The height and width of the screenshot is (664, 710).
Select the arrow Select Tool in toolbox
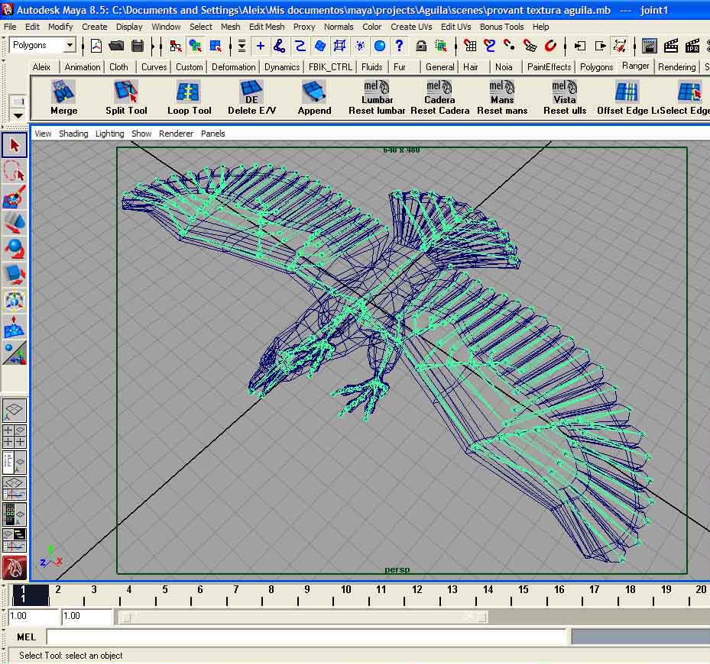15,145
